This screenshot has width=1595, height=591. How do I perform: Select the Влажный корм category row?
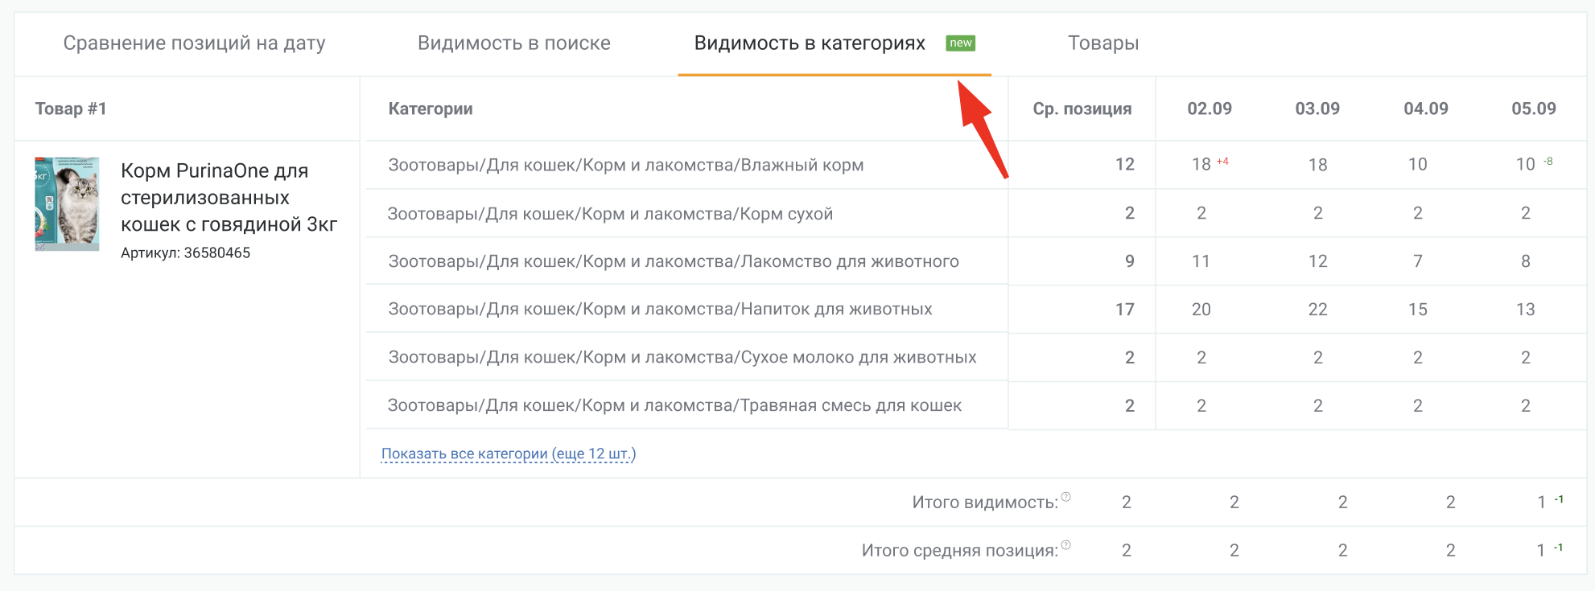(x=686, y=165)
